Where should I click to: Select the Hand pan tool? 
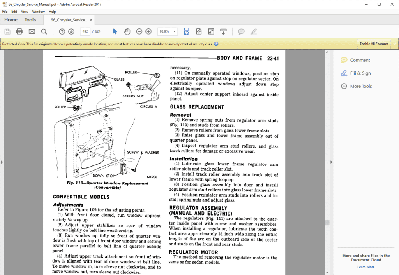point(127,31)
